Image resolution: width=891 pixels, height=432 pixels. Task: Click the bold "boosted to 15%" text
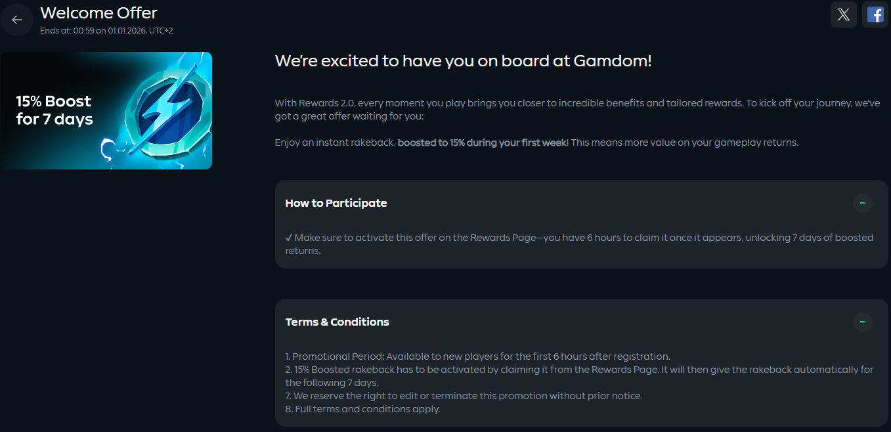pos(481,142)
